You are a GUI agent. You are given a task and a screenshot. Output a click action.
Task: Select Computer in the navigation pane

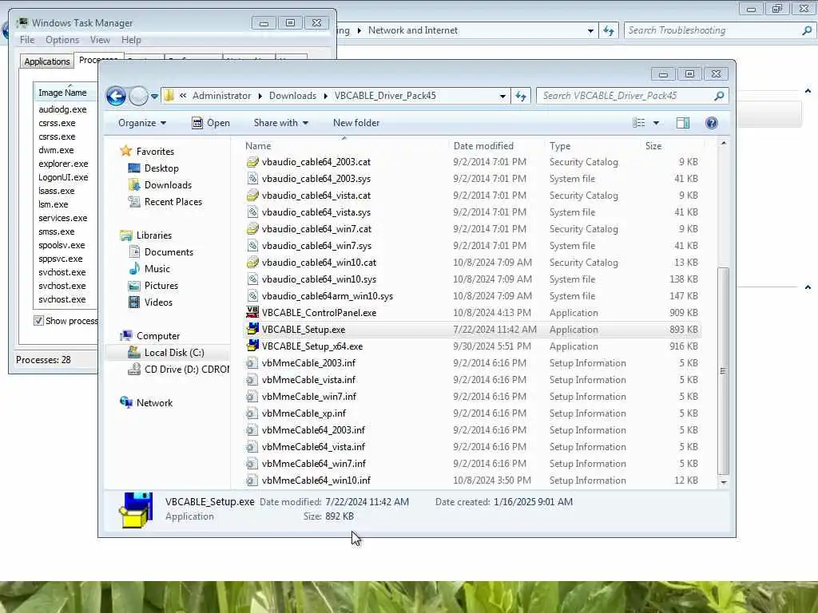click(x=158, y=336)
